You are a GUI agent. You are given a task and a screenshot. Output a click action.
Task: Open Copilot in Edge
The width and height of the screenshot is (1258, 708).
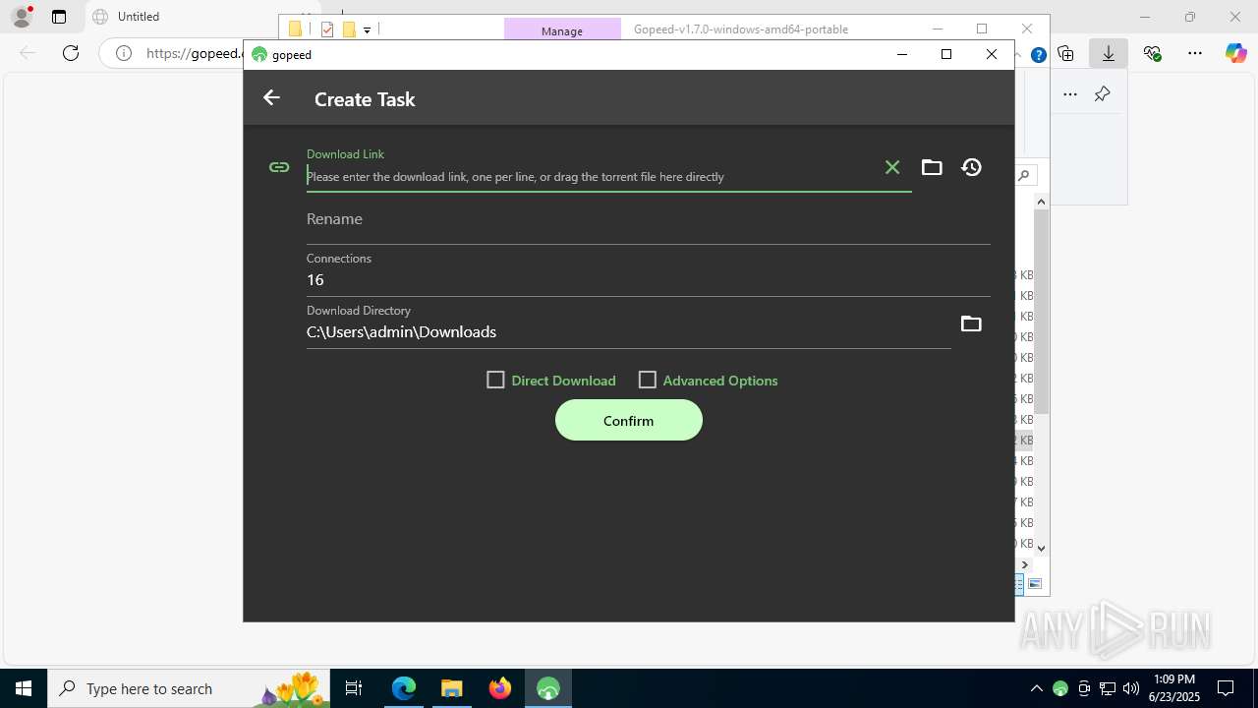pyautogui.click(x=1235, y=53)
